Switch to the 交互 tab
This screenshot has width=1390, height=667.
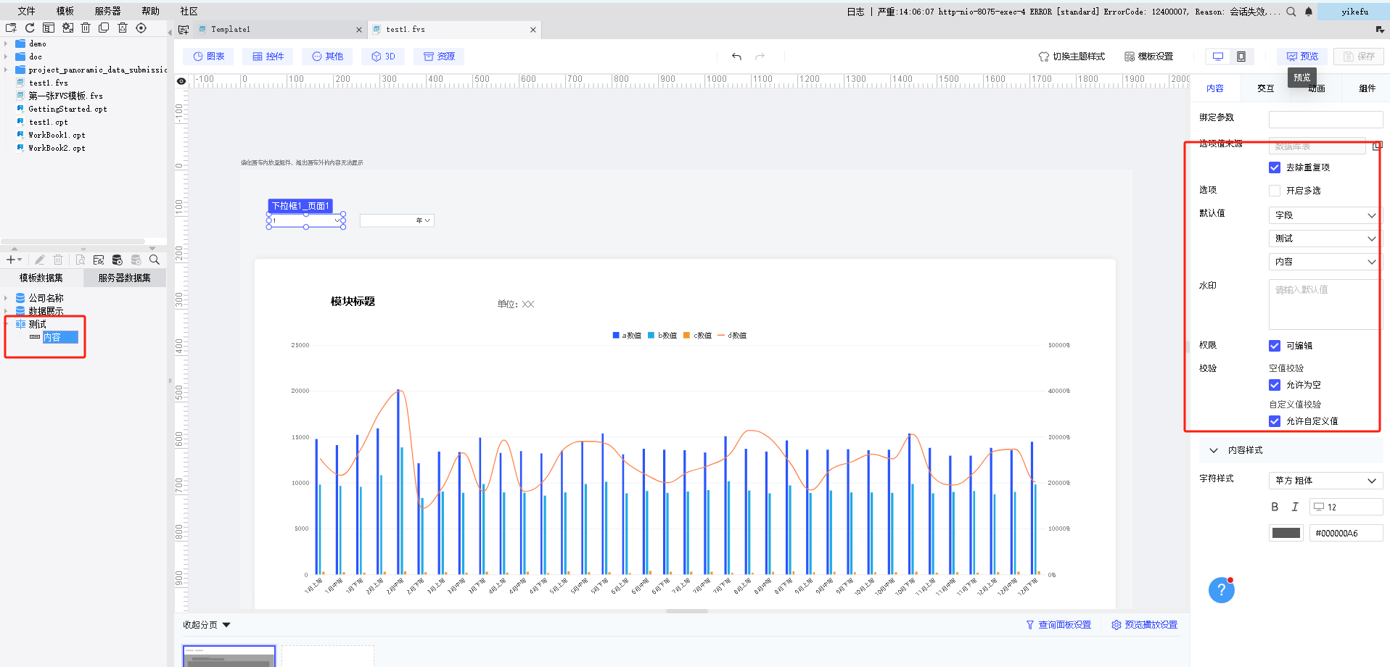pos(1265,88)
